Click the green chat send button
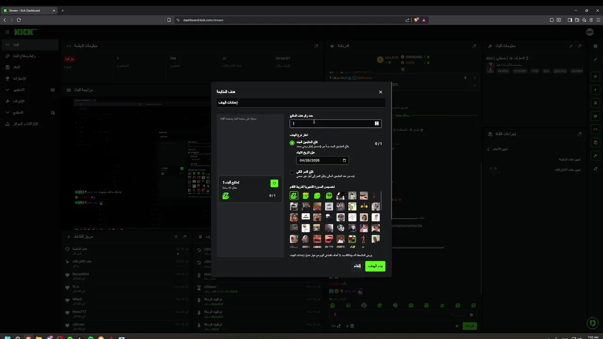The height and width of the screenshot is (339, 603). (470, 326)
